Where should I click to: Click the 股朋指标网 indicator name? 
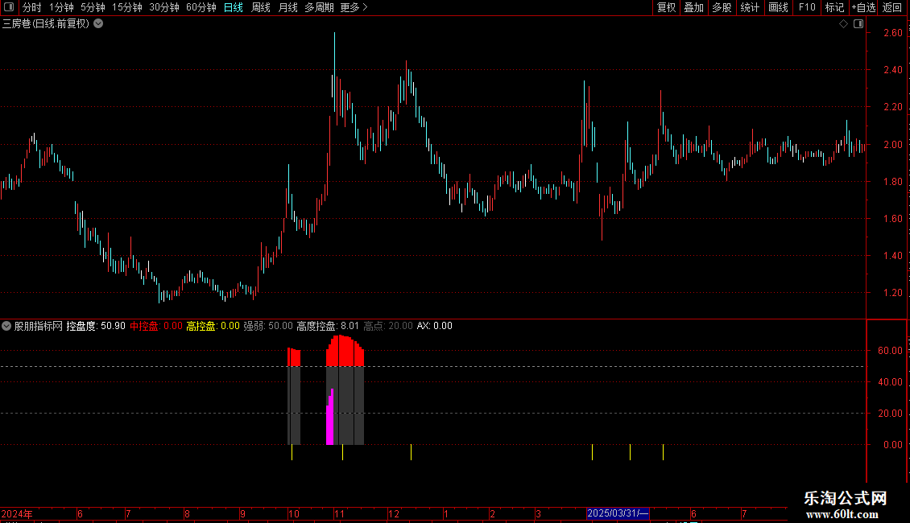(x=39, y=326)
